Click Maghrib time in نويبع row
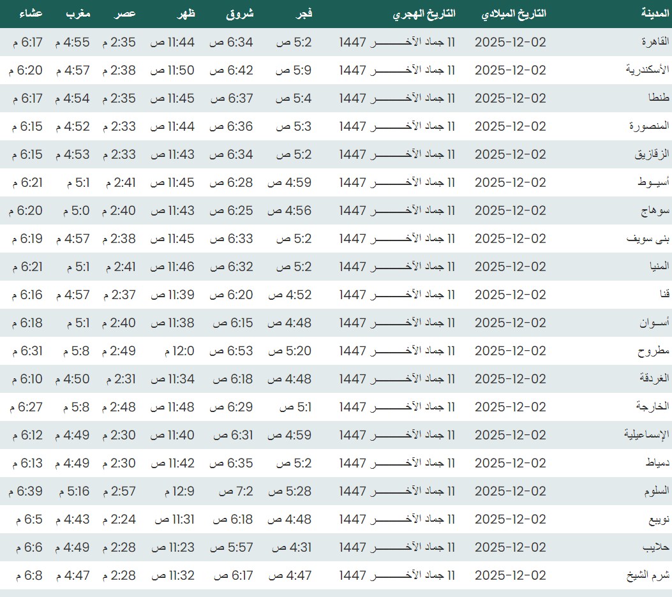Image resolution: width=672 pixels, height=597 pixels. [71, 519]
